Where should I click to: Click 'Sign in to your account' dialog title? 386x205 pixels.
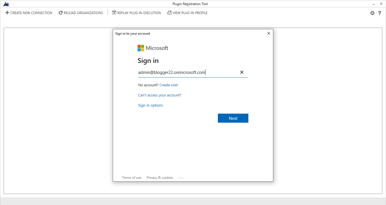click(133, 34)
